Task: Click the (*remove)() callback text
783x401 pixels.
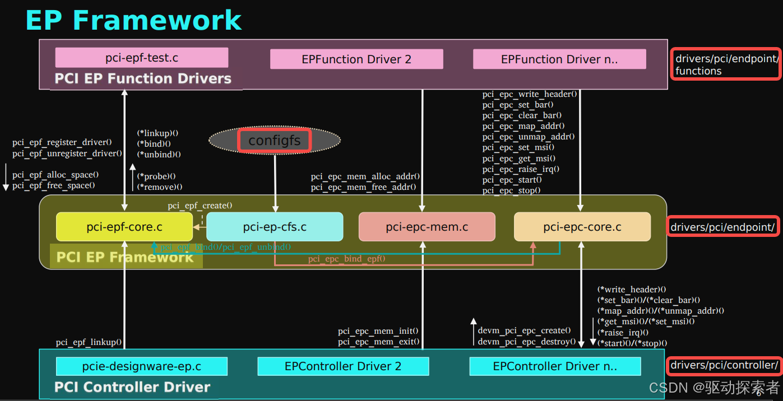Action: tap(160, 187)
